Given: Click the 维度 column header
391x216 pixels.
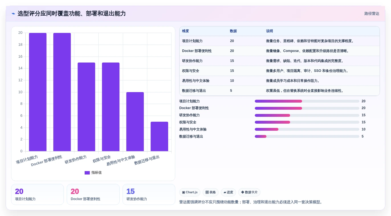Looking at the screenshot, I should pyautogui.click(x=186, y=31).
